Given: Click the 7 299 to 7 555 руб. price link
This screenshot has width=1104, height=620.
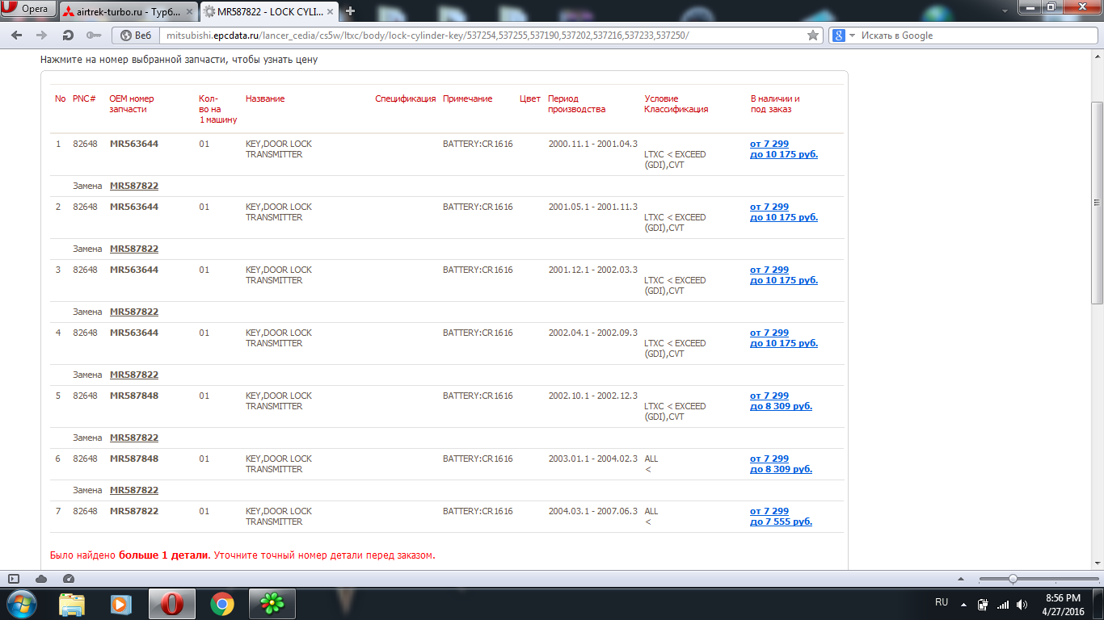Looking at the screenshot, I should point(781,517).
